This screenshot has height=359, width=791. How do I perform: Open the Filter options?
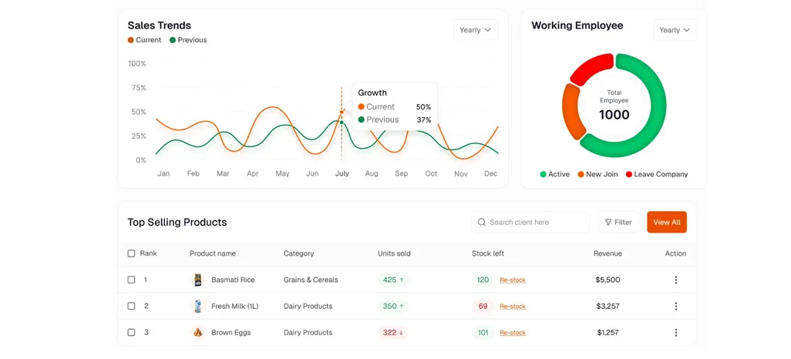pos(618,222)
